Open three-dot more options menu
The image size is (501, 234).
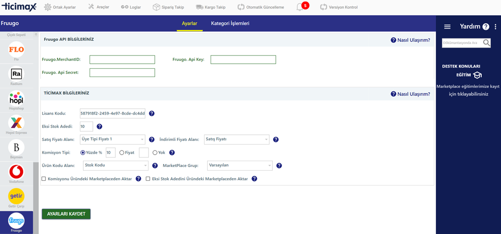(x=495, y=27)
